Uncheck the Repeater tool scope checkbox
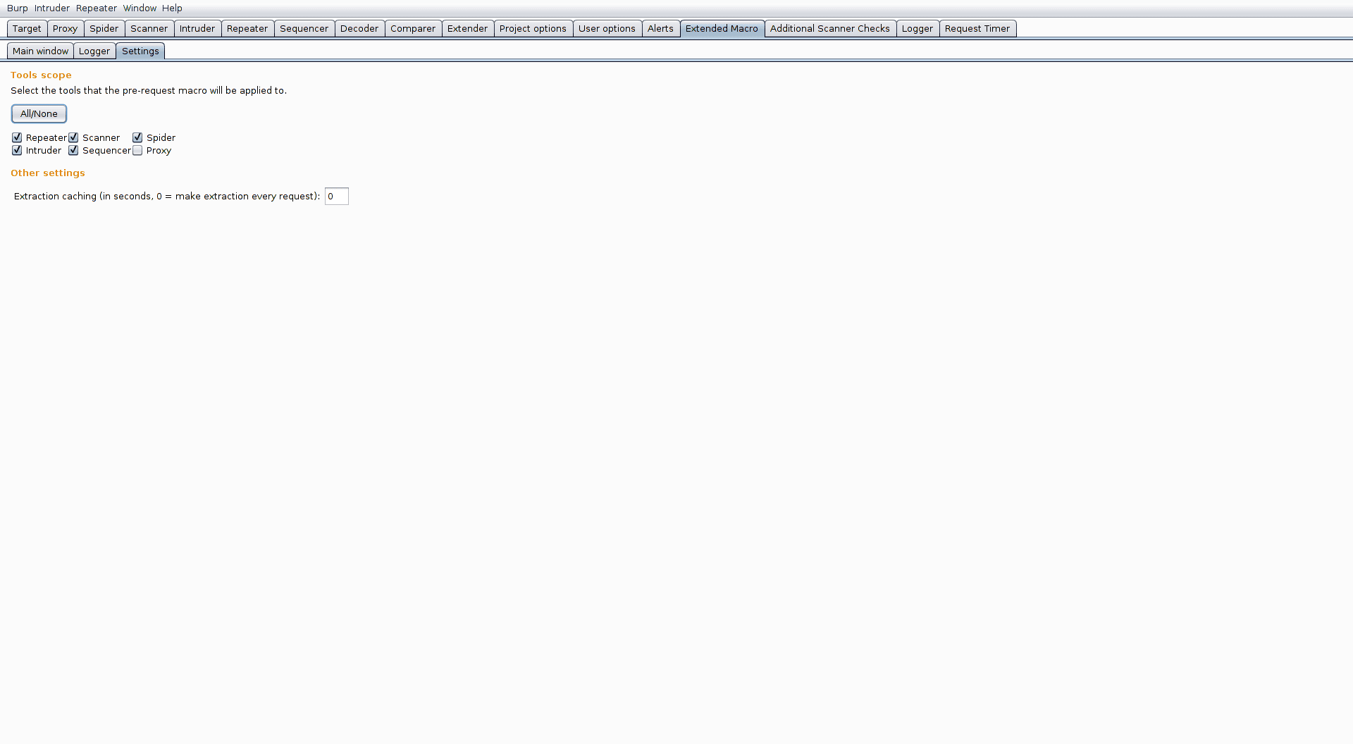The image size is (1353, 744). click(x=16, y=137)
